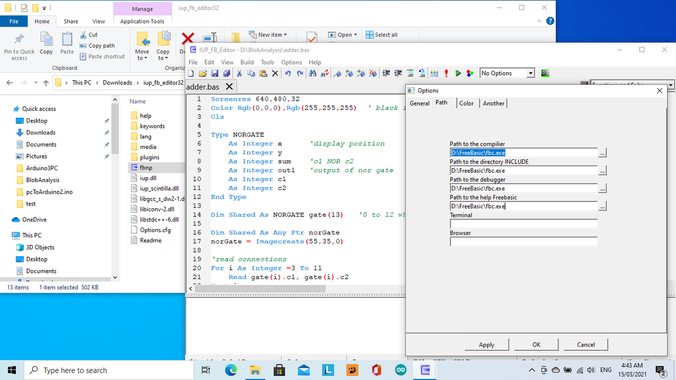676x380 pixels.
Task: Open the View tab in File Explorer ribbon
Action: pos(99,22)
